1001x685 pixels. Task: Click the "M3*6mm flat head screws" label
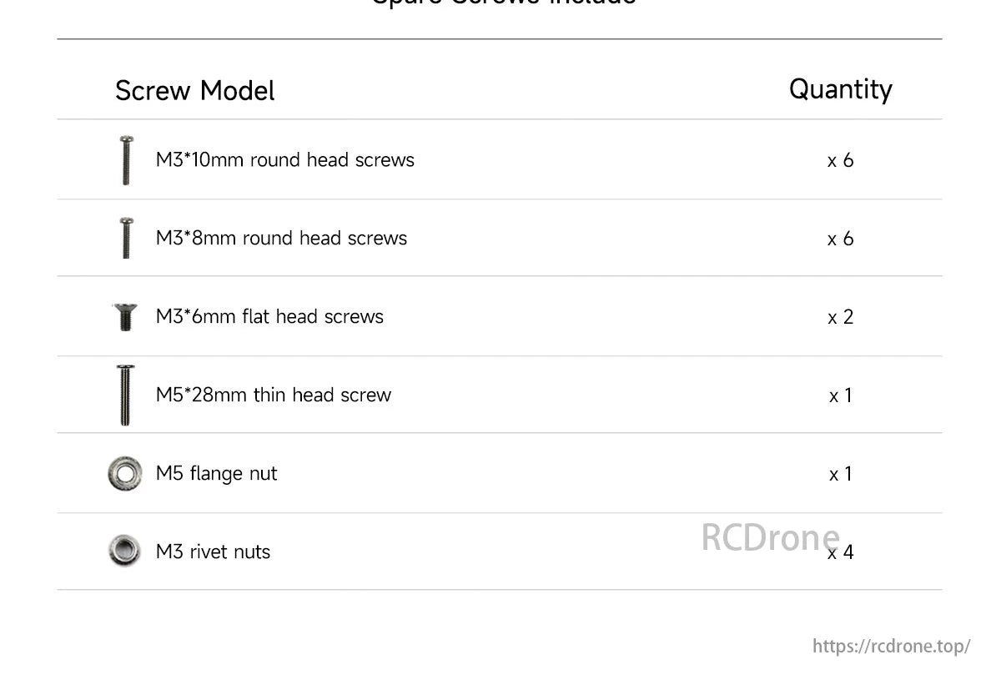[x=269, y=316]
